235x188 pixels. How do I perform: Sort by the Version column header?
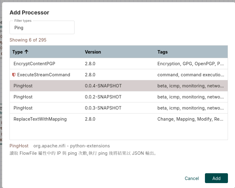93,52
